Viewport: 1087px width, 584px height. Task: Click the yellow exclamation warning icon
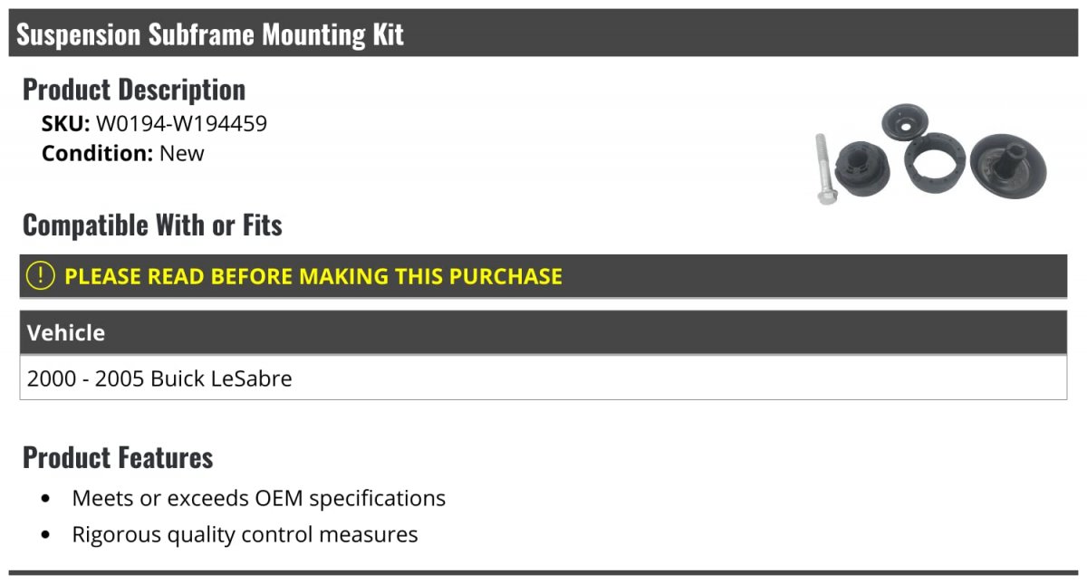[41, 276]
